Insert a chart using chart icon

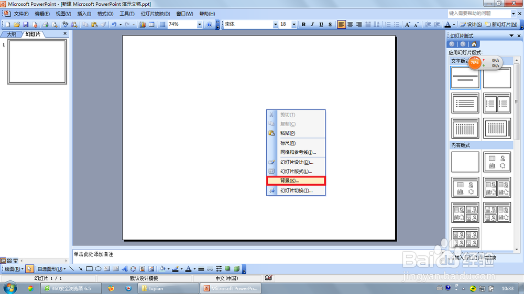[143, 25]
